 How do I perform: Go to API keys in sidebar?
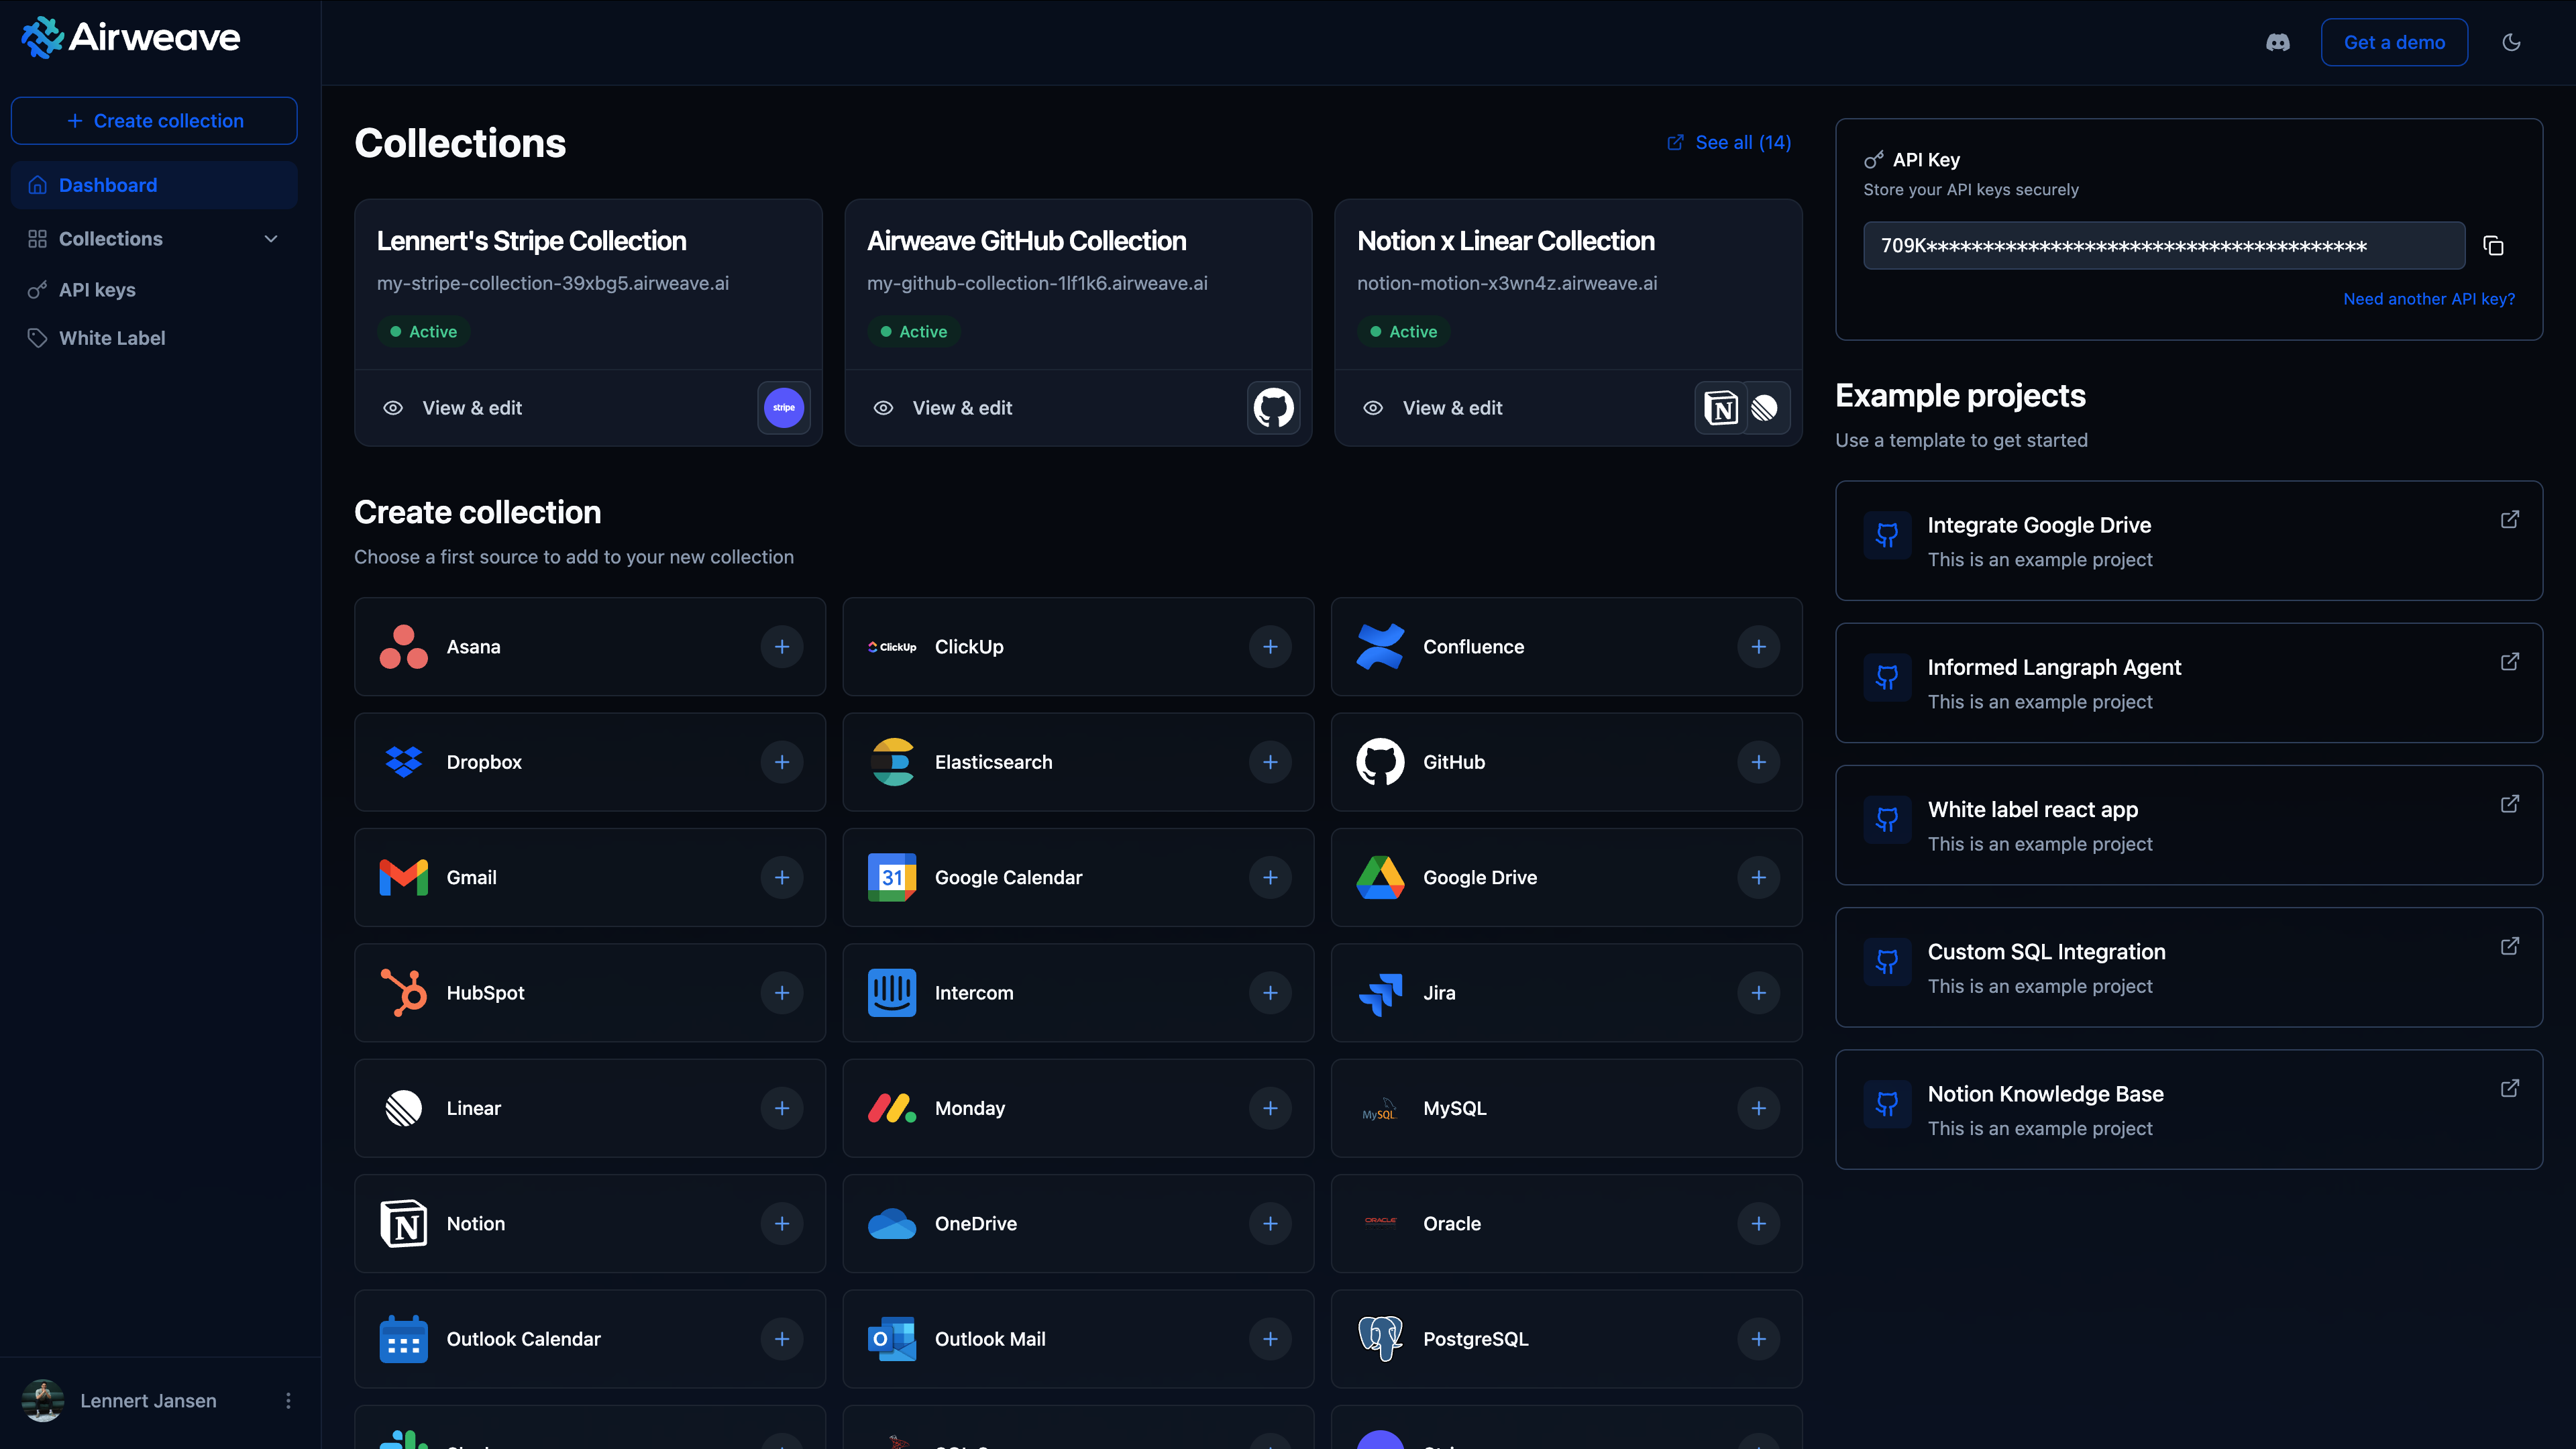click(97, 290)
